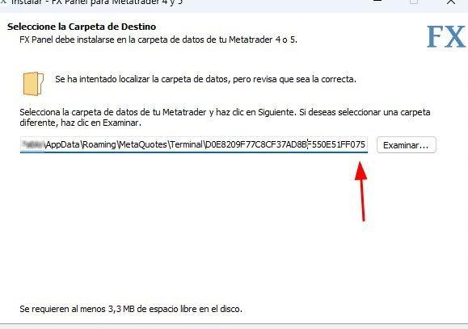The image size is (468, 329).
Task: Close the FX Panel installer window
Action: point(451,2)
